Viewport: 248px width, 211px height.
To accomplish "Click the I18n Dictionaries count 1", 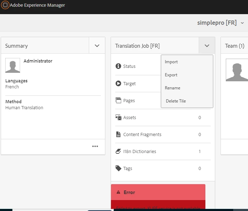I will click(200, 151).
